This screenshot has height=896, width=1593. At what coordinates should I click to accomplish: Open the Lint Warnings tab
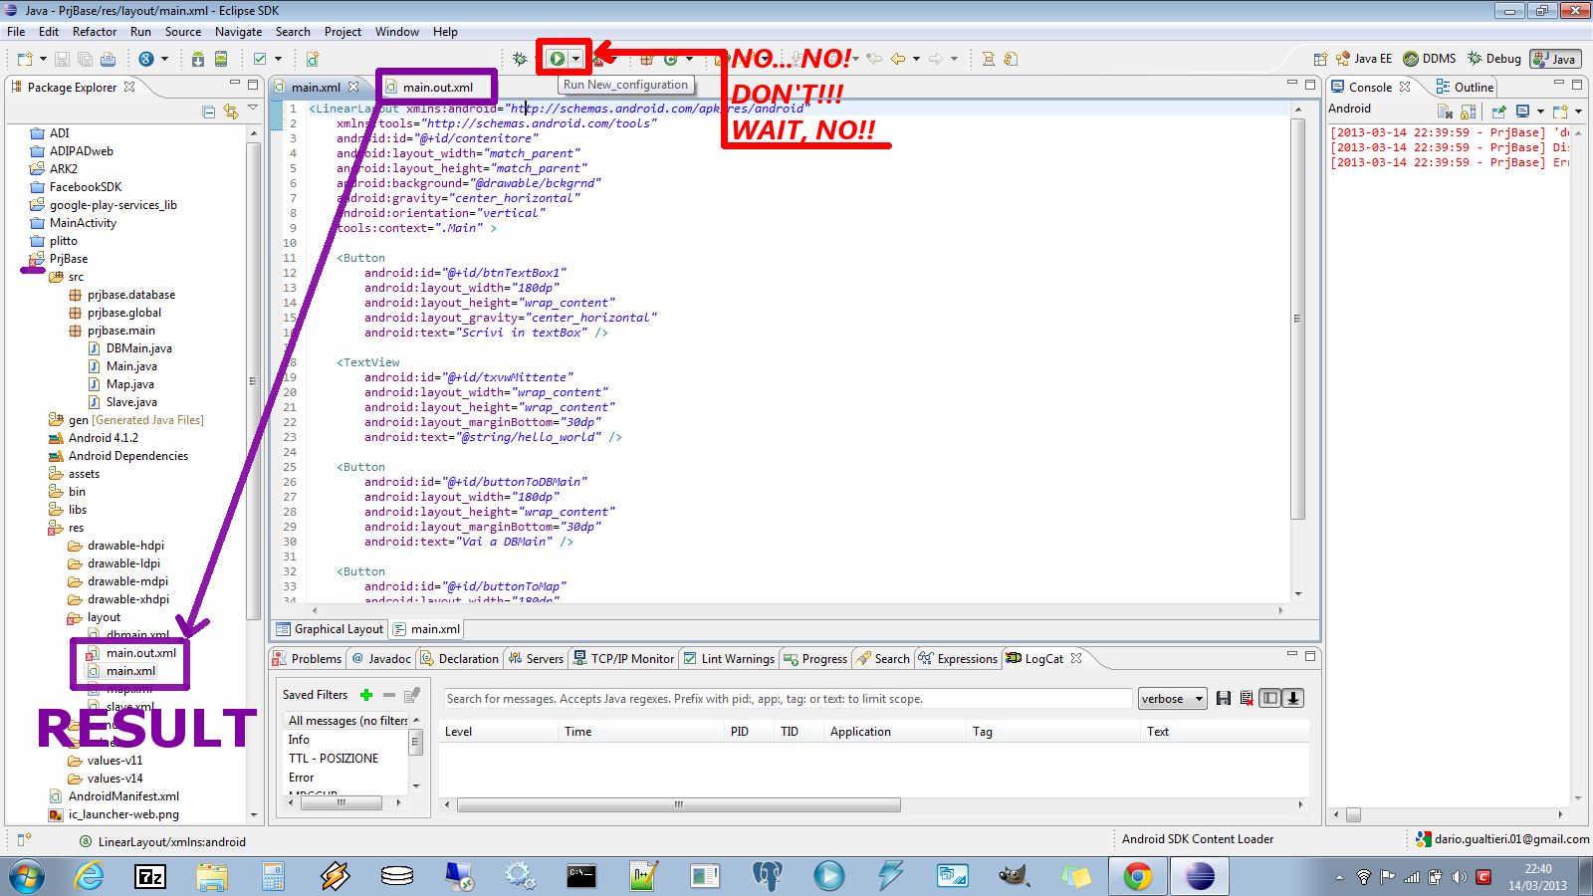pyautogui.click(x=729, y=659)
